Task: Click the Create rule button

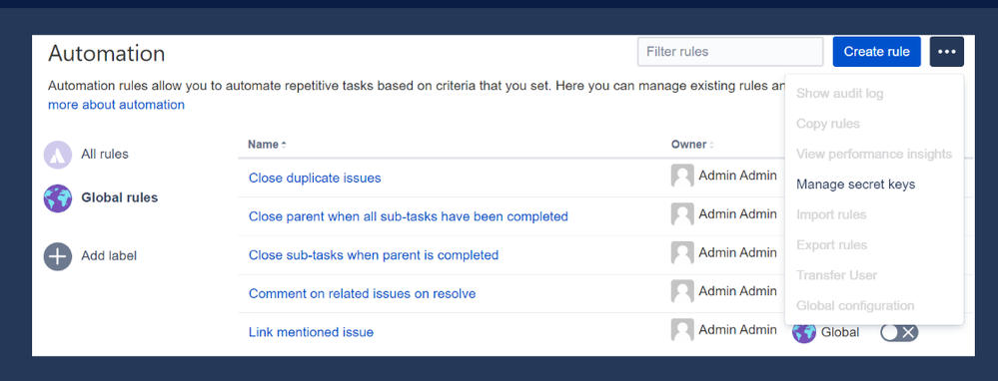Action: [x=876, y=52]
